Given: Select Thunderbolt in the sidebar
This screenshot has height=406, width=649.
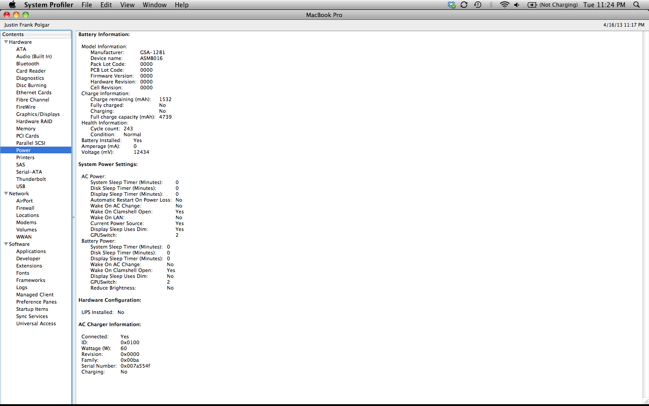Looking at the screenshot, I should point(31,179).
